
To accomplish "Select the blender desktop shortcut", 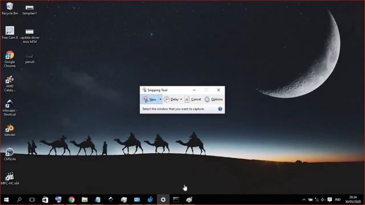I will [10, 130].
